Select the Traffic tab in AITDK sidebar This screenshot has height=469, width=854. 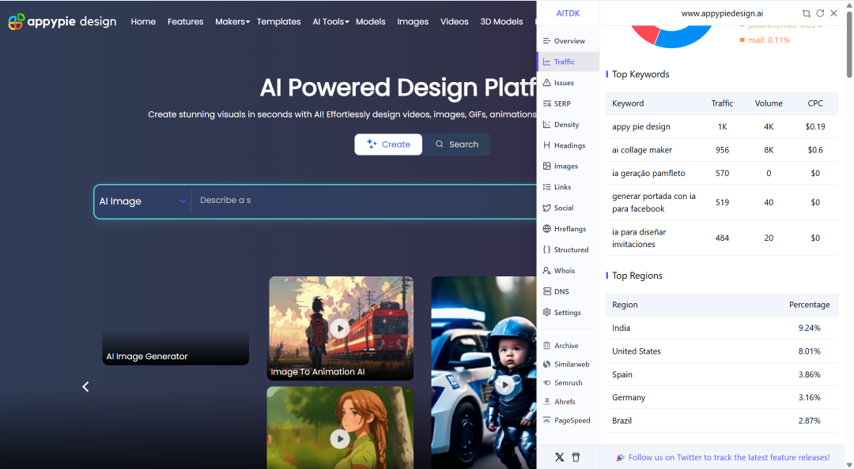(568, 62)
